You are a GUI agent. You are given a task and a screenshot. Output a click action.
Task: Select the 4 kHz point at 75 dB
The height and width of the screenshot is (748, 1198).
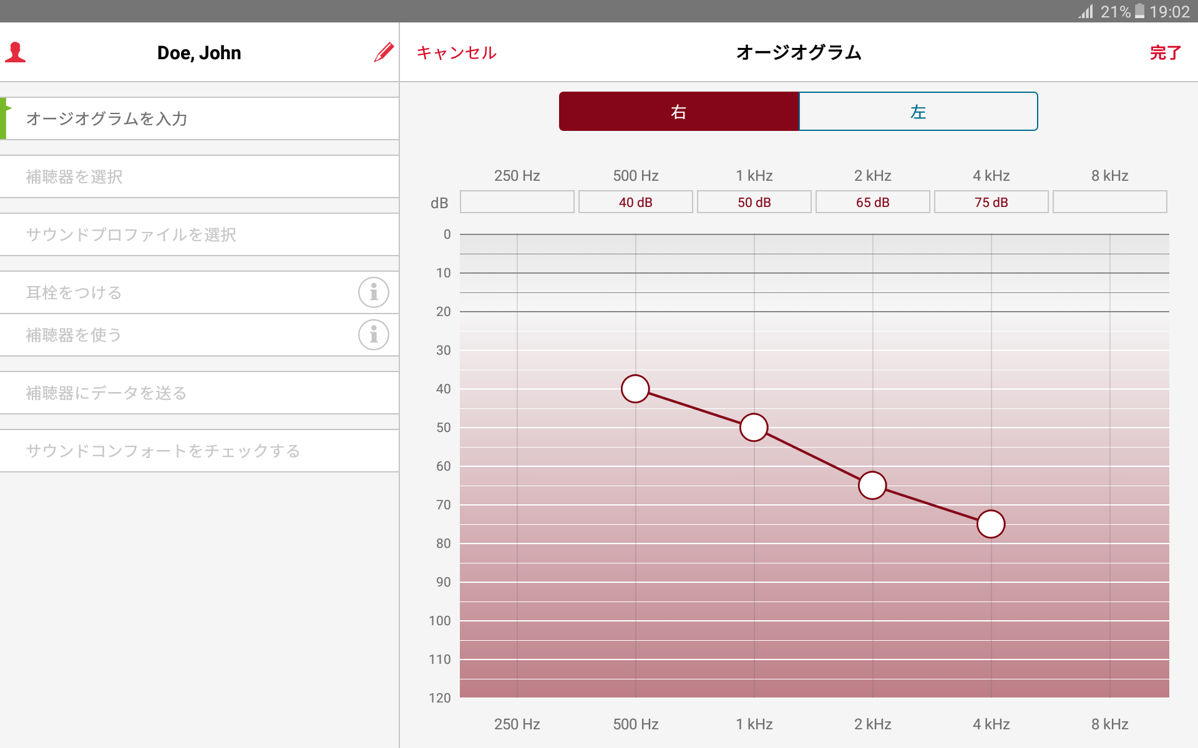[991, 524]
